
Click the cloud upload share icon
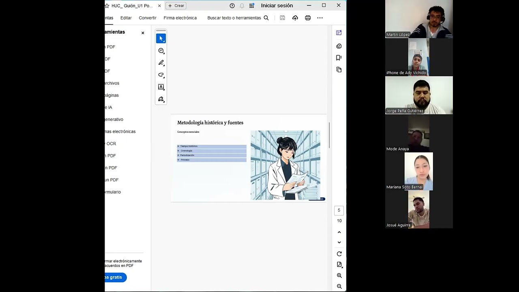pyautogui.click(x=295, y=18)
